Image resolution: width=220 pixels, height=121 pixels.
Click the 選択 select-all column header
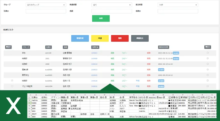pos(8,47)
